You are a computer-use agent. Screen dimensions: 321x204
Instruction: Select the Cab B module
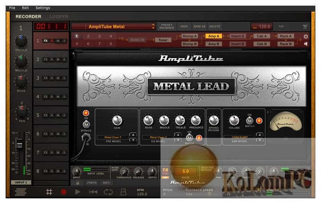tap(262, 44)
